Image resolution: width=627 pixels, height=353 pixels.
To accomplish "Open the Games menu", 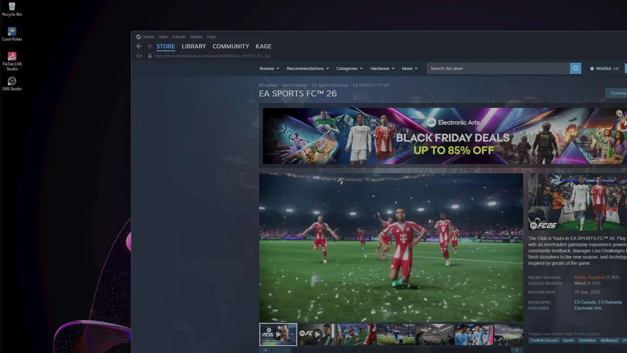I will (196, 37).
